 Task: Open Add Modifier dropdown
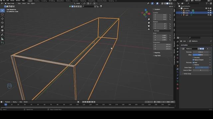196,45
